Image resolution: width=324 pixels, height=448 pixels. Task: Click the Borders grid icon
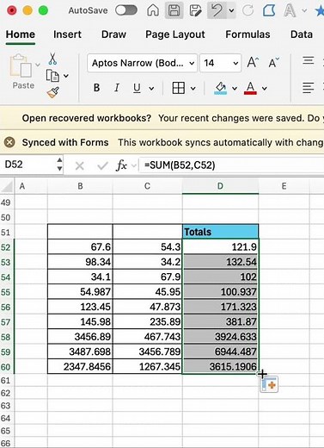pyautogui.click(x=178, y=88)
